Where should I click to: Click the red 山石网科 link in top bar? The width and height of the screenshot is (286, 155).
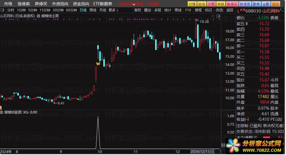pos(152,4)
